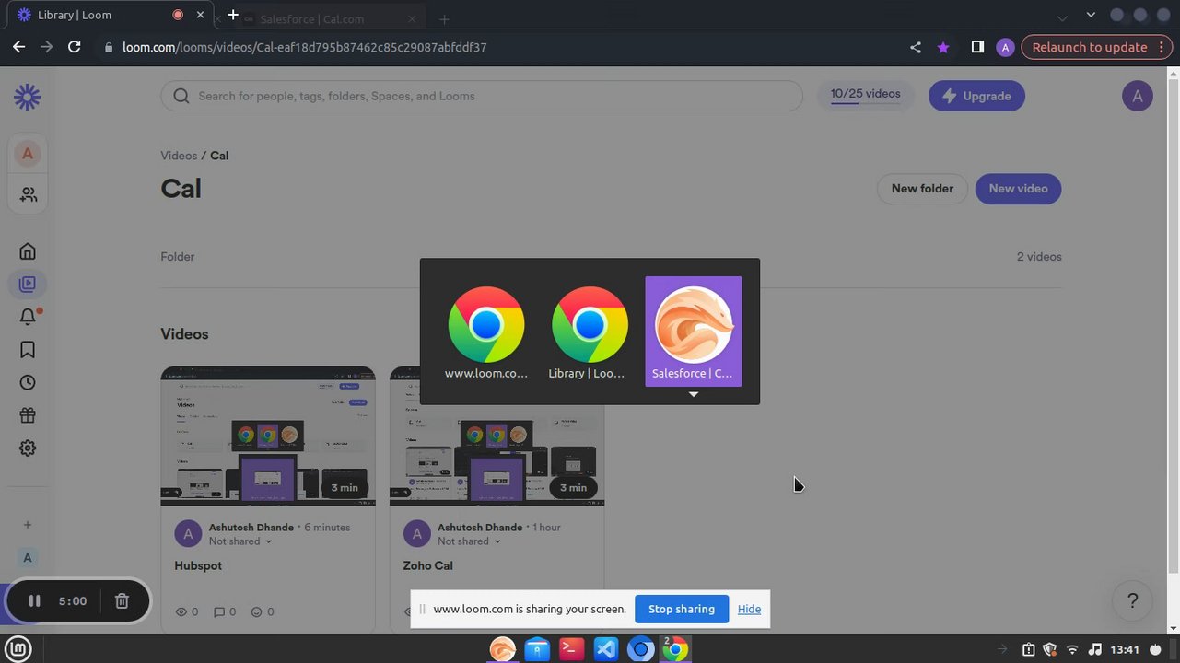
Task: Click the purple A profile avatar at top right
Action: coord(1138,96)
